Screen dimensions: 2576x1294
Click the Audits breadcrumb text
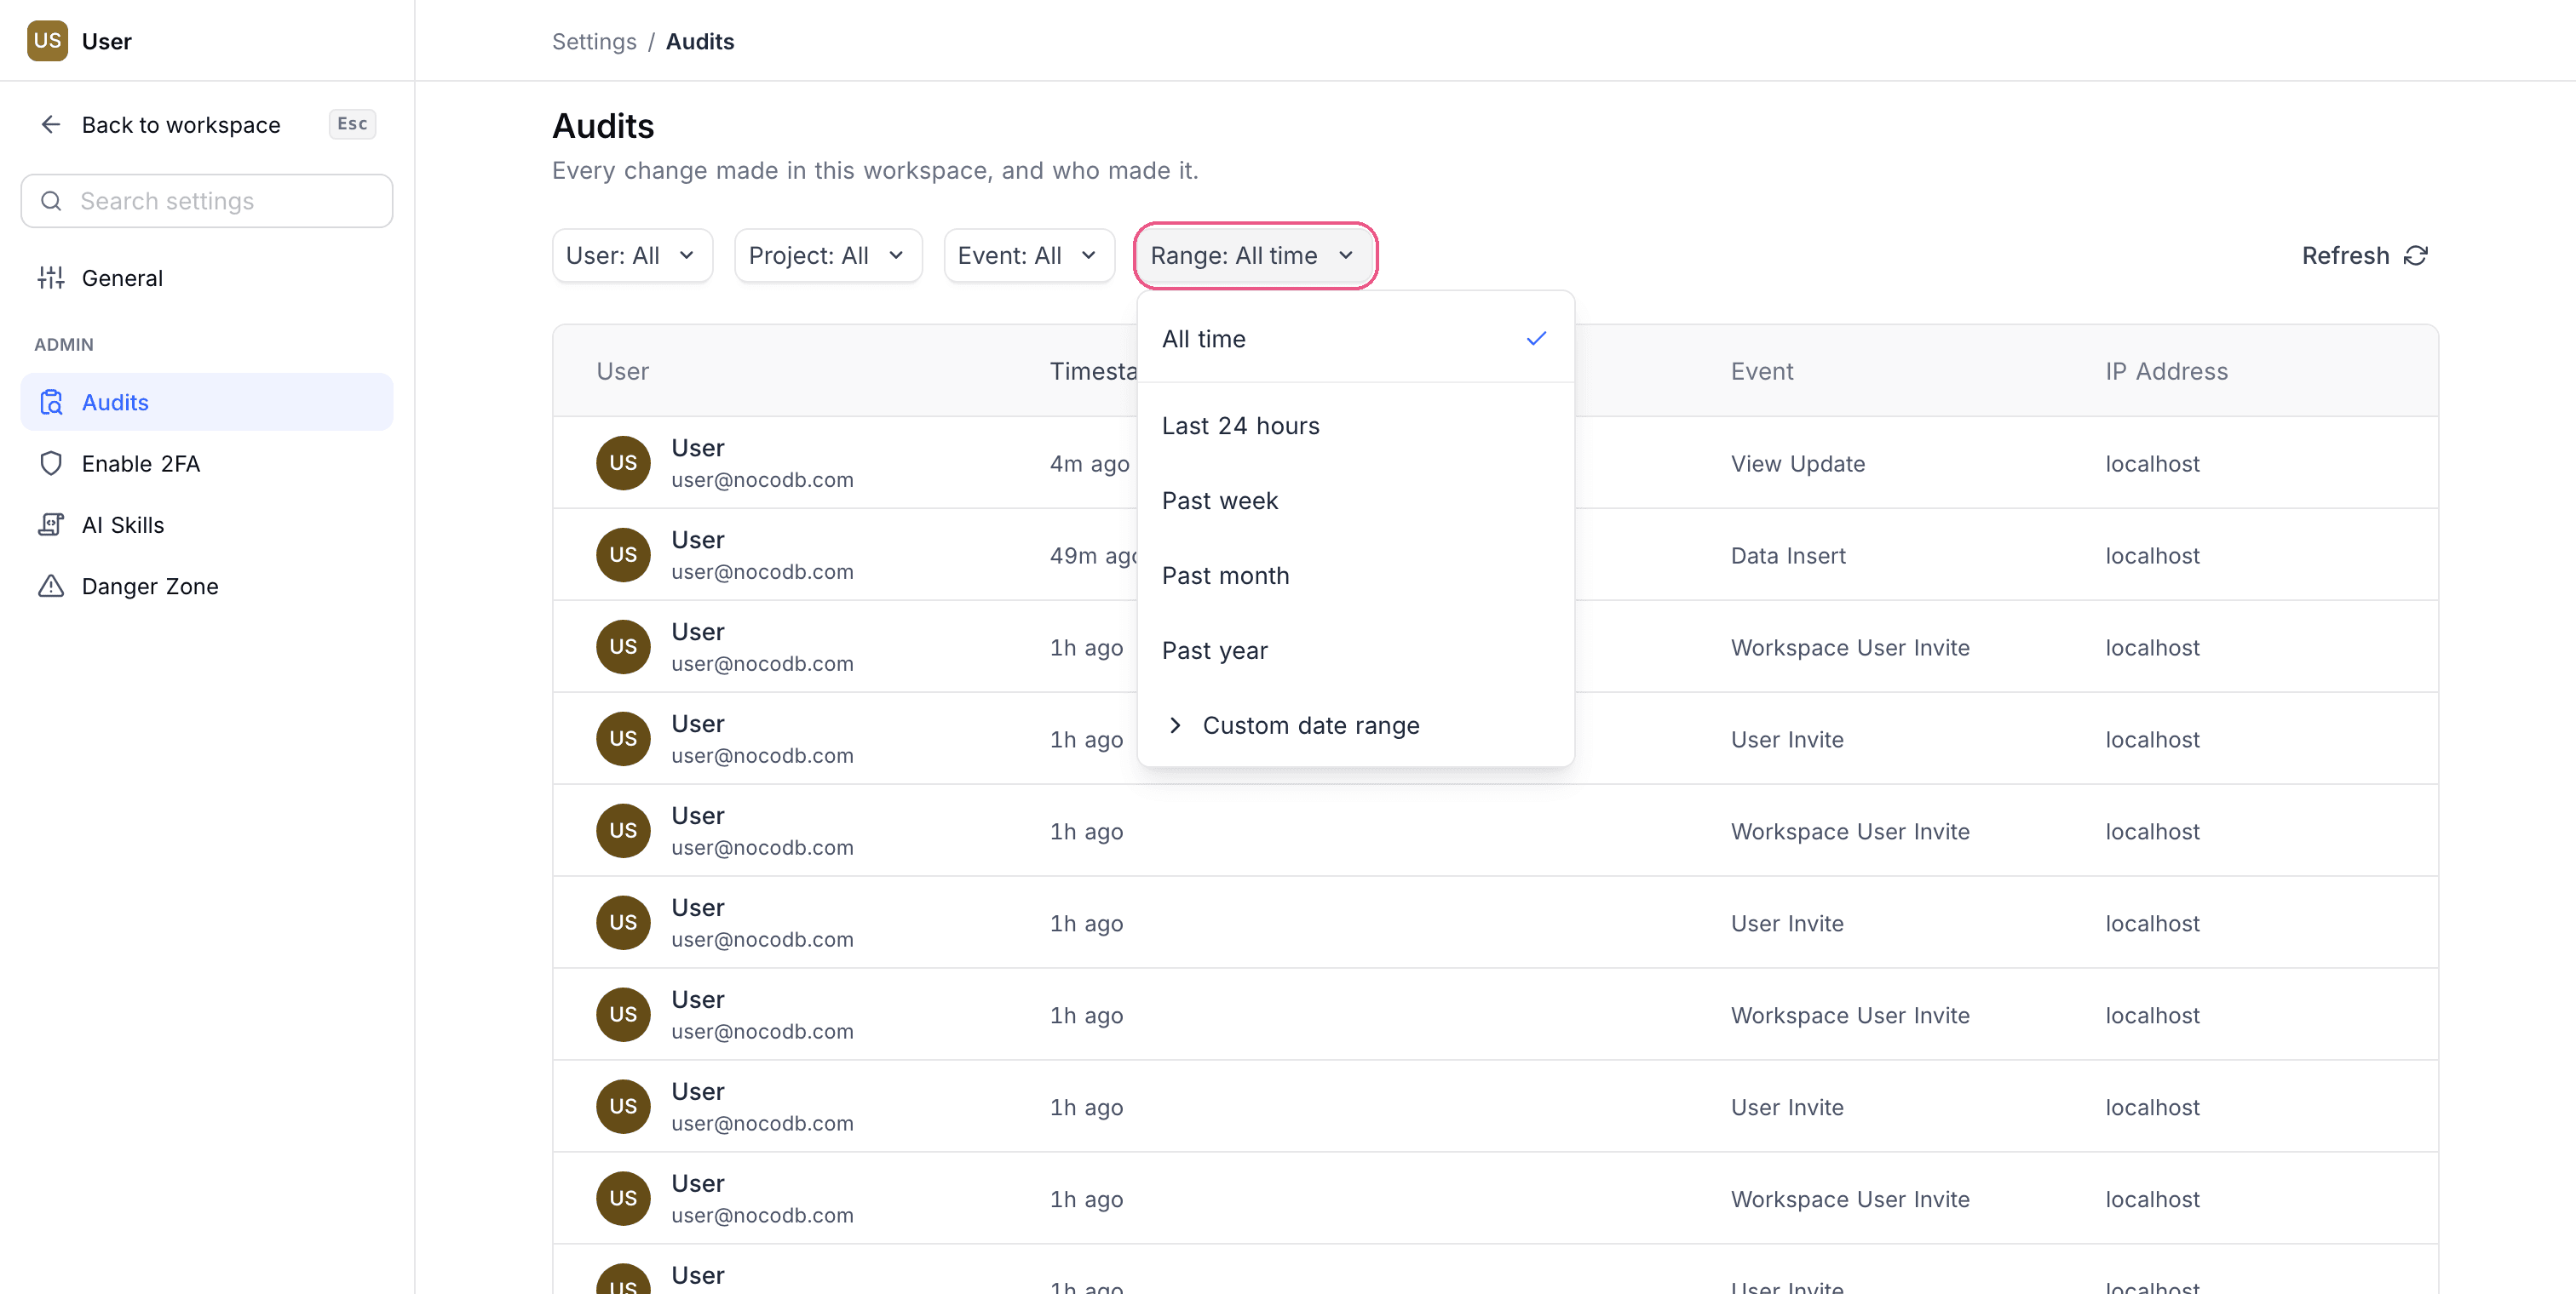700,42
